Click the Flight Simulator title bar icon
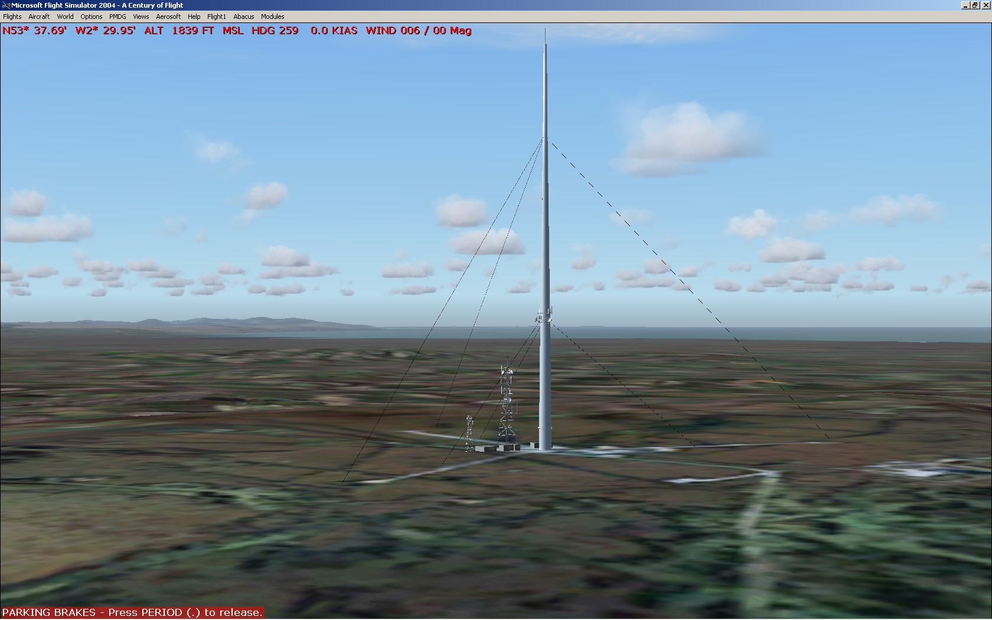This screenshot has width=992, height=620. click(6, 5)
